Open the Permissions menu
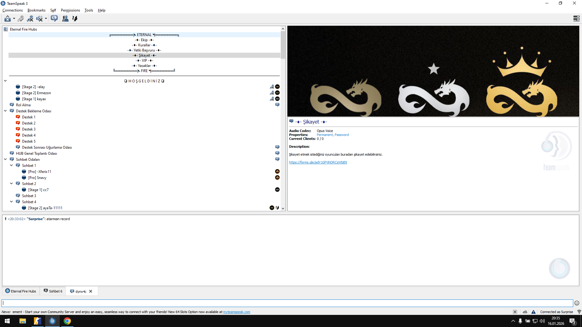The image size is (582, 327). [x=70, y=10]
